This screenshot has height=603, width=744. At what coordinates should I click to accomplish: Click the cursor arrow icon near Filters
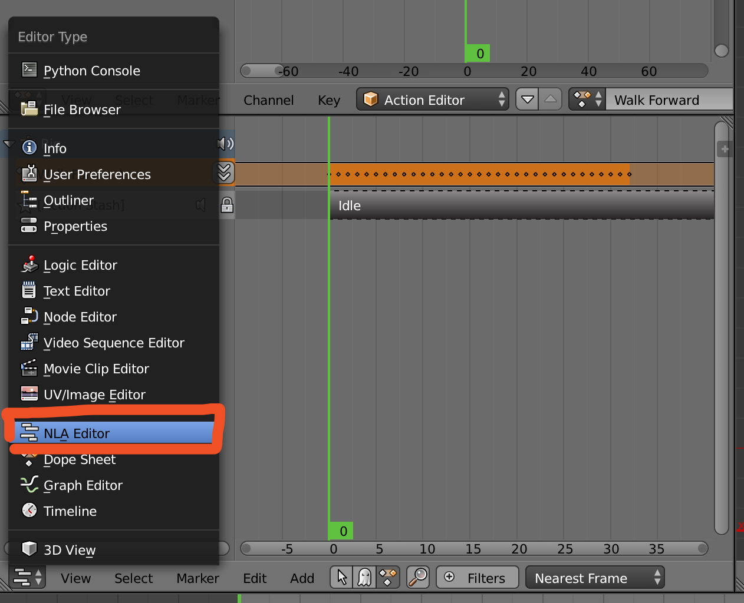point(341,578)
